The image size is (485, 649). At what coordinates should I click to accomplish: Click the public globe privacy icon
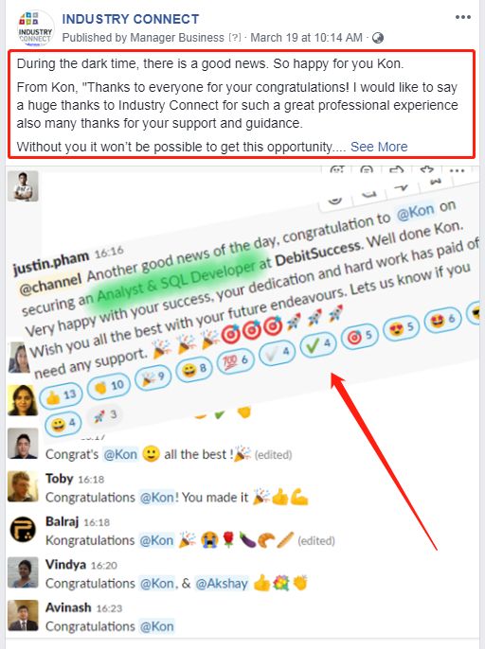[378, 38]
